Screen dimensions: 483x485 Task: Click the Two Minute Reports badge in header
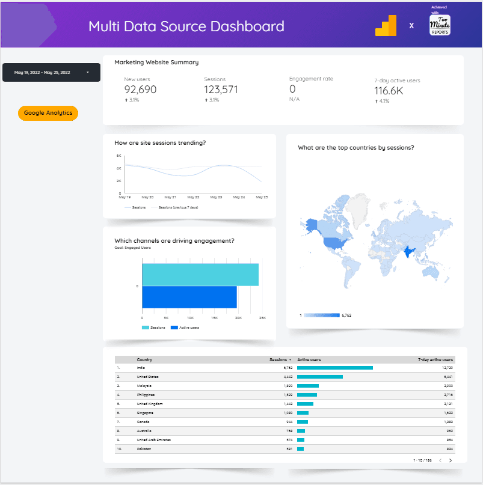coord(440,25)
